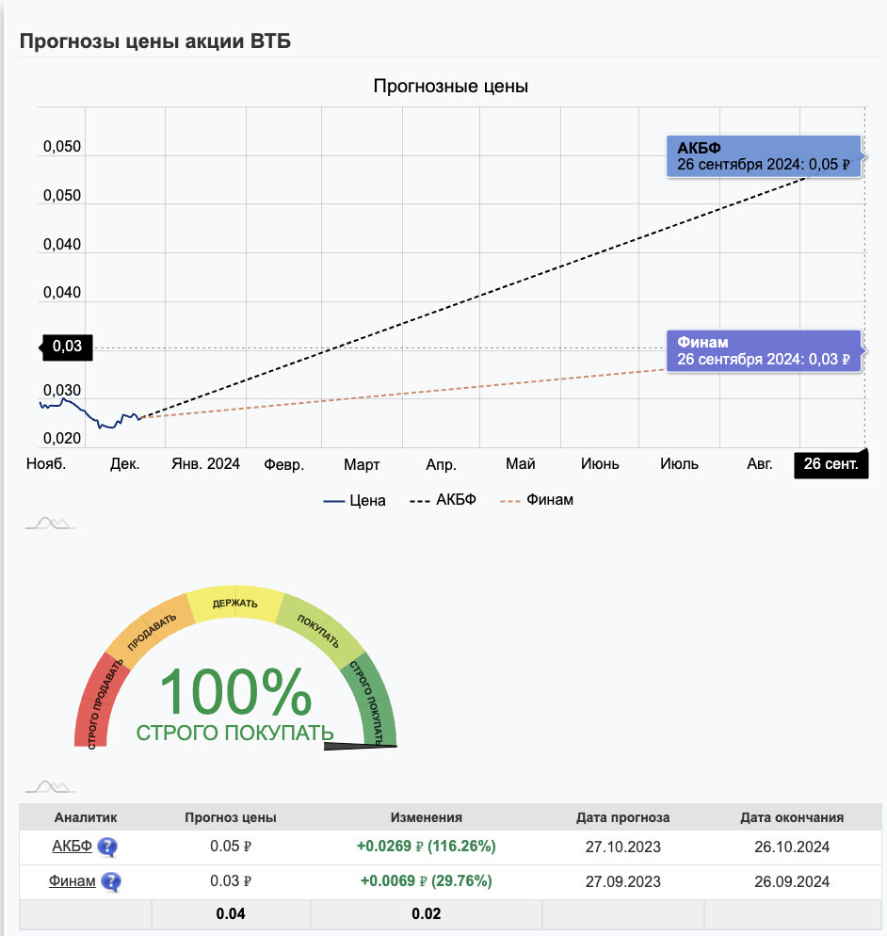Click the Прогнозные цены chart title
The width and height of the screenshot is (887, 936).
[x=451, y=86]
